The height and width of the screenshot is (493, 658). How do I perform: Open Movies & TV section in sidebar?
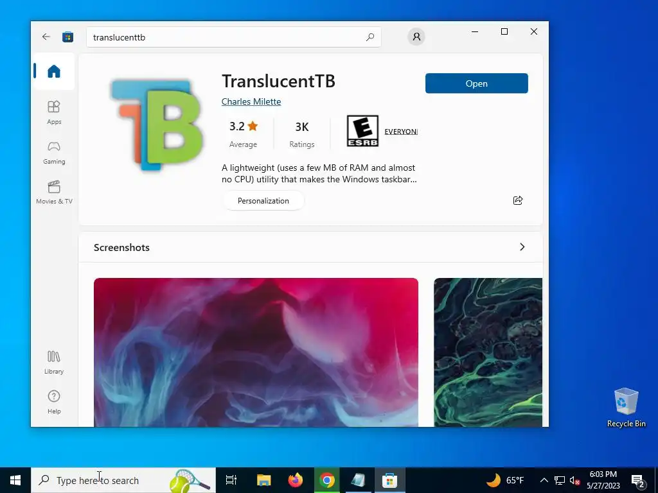[54, 193]
